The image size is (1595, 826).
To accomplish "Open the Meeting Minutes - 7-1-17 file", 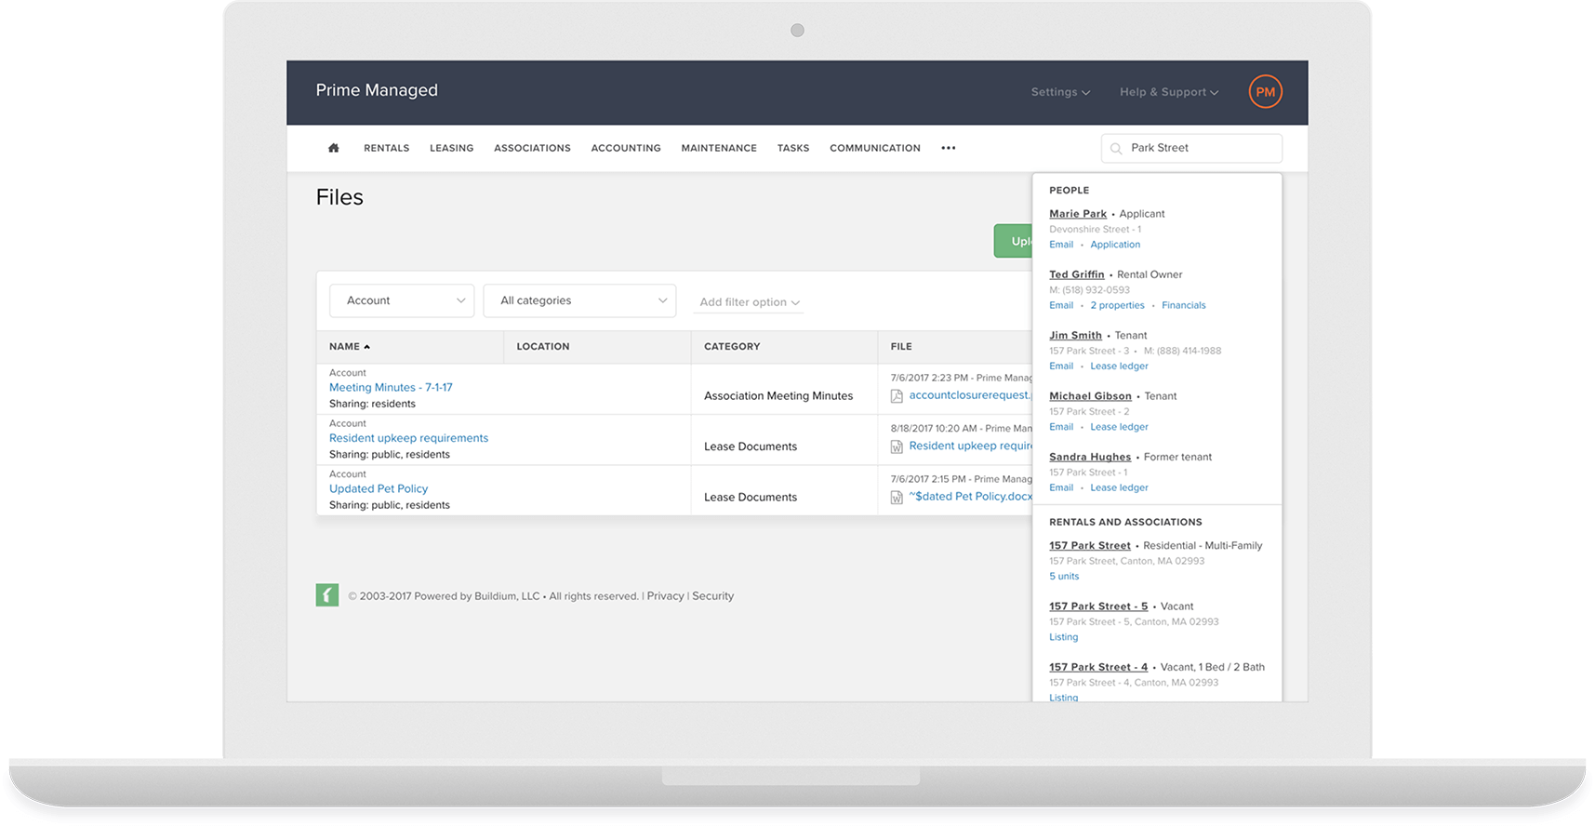I will point(391,388).
